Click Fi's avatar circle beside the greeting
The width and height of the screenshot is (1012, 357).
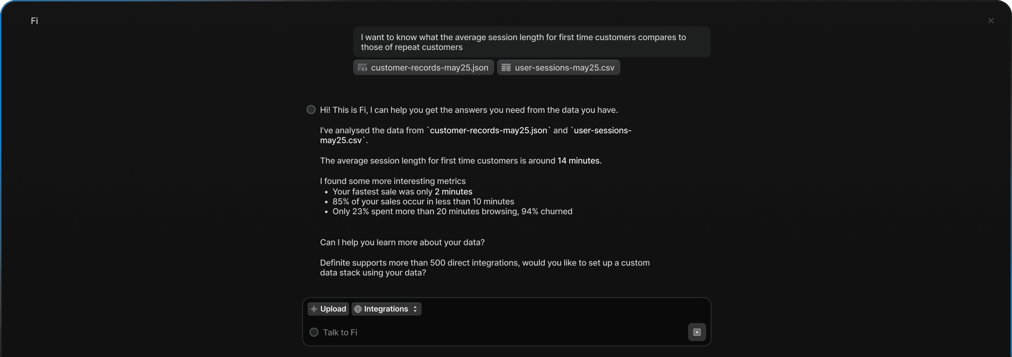point(311,109)
